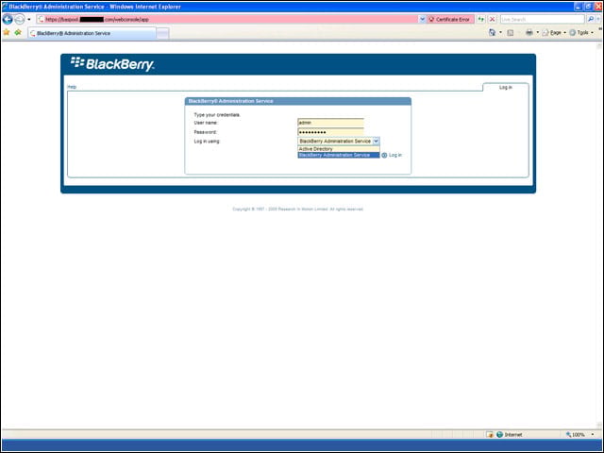Click the Password input field

pyautogui.click(x=330, y=132)
